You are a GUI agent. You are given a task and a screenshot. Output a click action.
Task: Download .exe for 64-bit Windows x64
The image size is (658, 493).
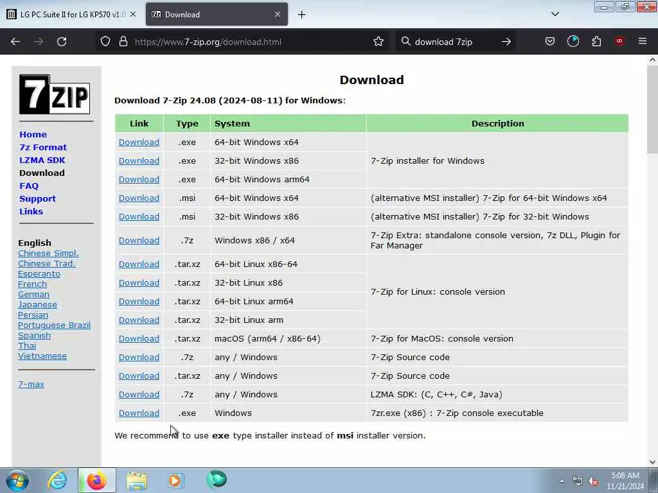click(x=139, y=142)
